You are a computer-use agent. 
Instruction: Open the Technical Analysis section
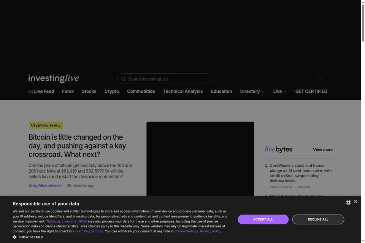183,92
